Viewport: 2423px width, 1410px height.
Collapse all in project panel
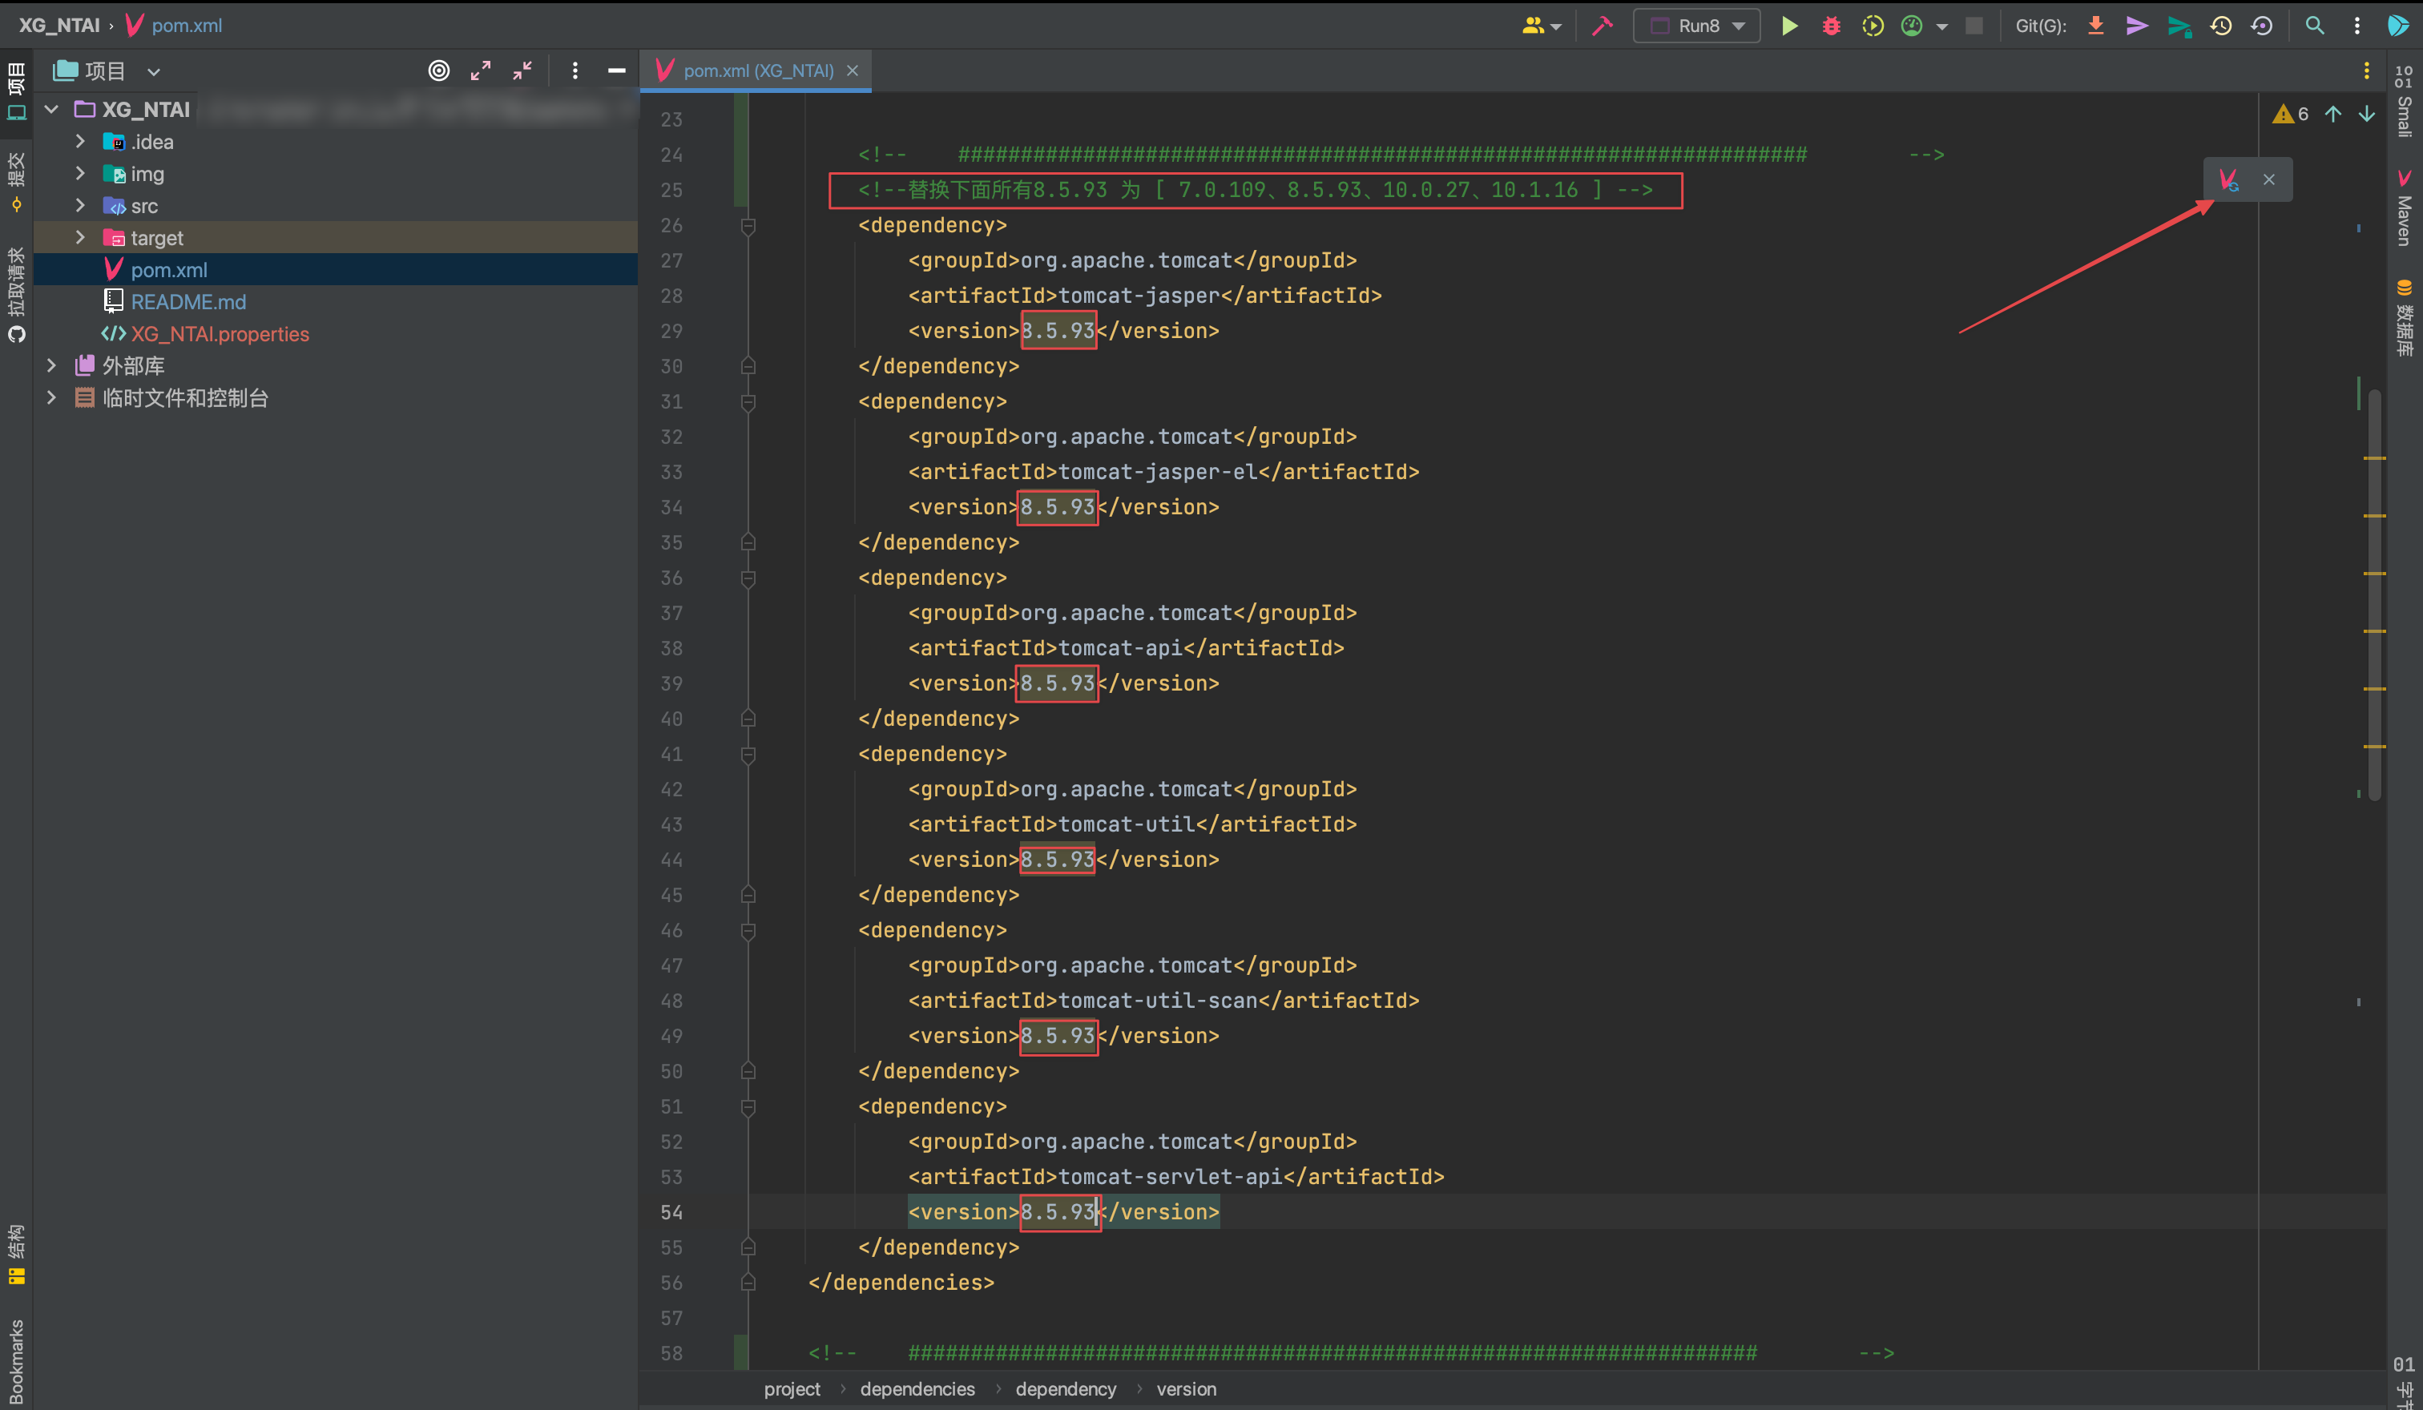tap(522, 70)
